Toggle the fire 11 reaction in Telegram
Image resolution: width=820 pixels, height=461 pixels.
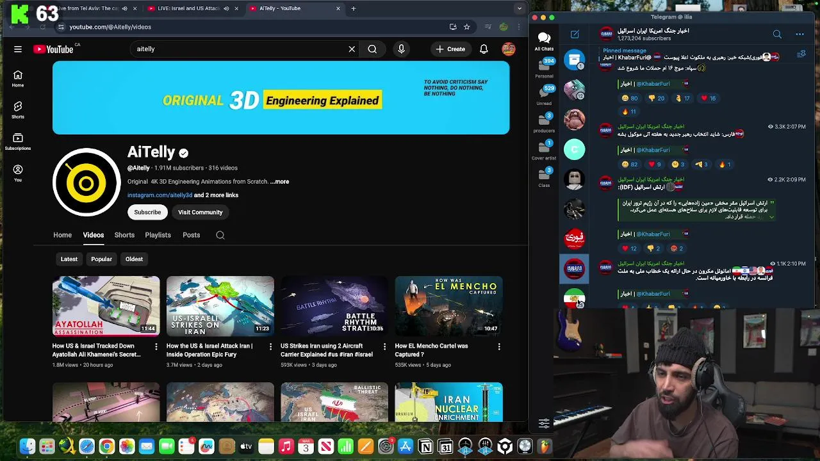(628, 111)
